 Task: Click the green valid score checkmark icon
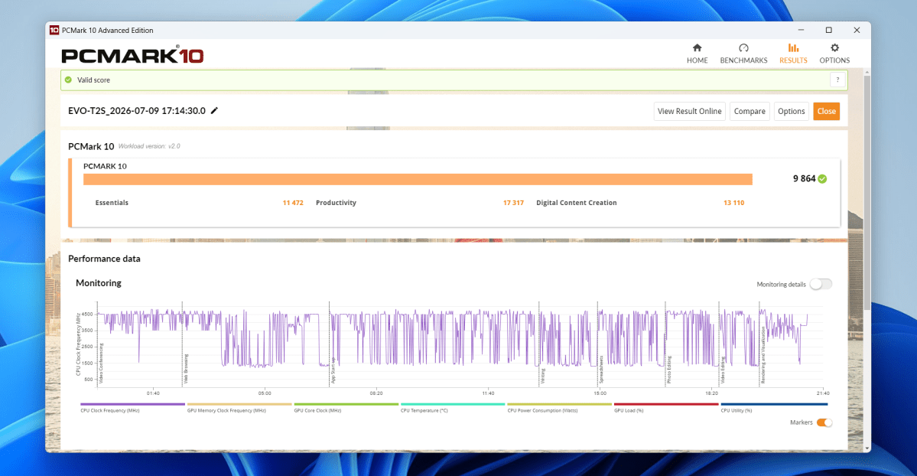click(68, 80)
